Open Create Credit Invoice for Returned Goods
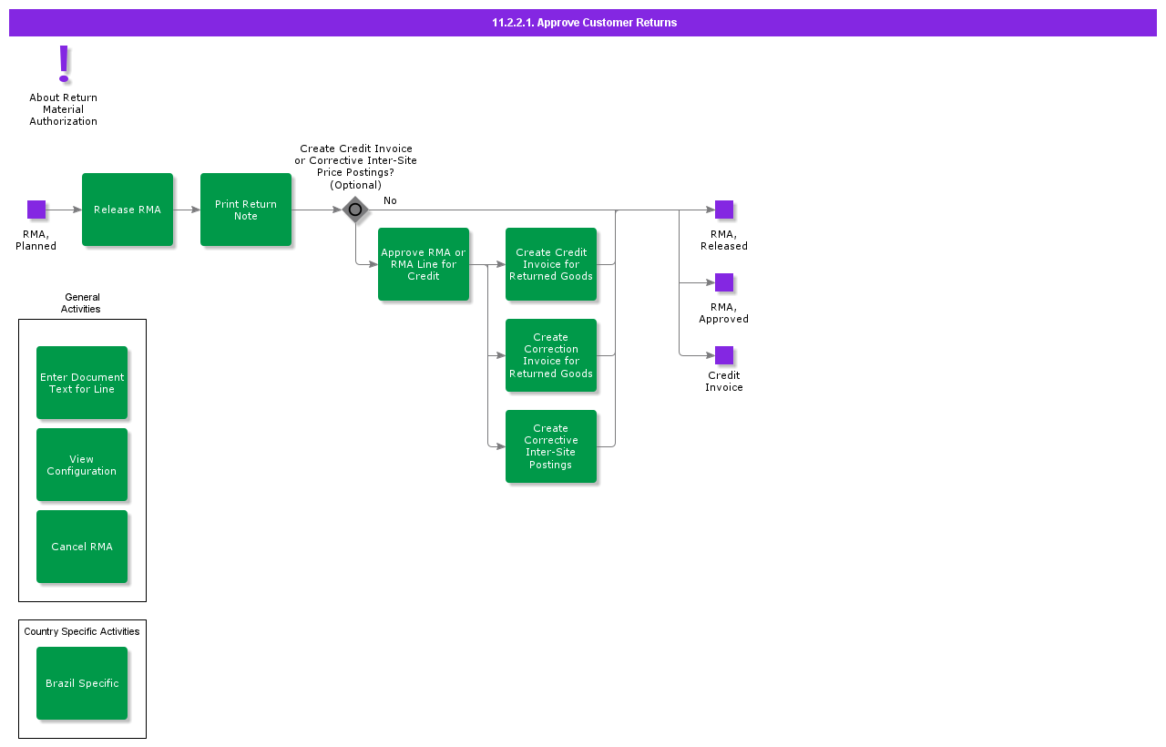Image resolution: width=1166 pixels, height=747 pixels. pyautogui.click(x=551, y=264)
